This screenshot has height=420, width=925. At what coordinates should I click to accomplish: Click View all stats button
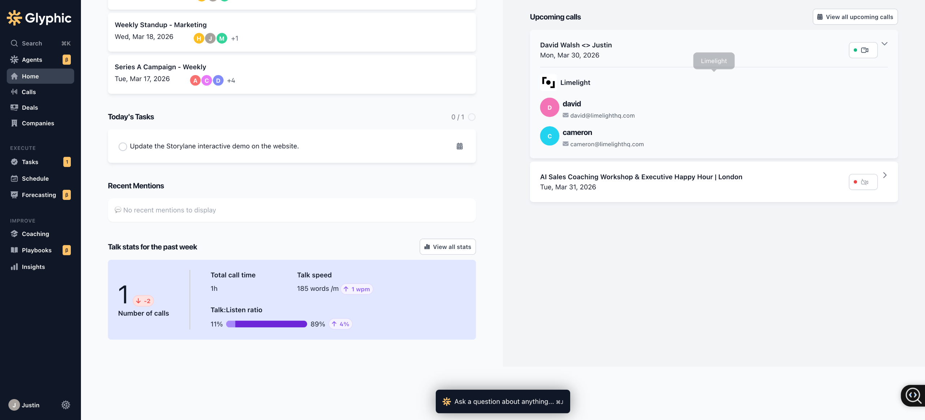(x=447, y=247)
